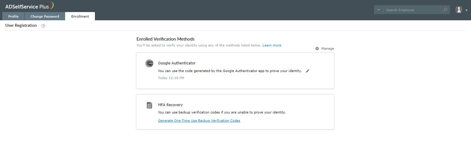Edit Google Authenticator with the pencil icon
Viewport: 471px width, 152px height.
tap(307, 71)
